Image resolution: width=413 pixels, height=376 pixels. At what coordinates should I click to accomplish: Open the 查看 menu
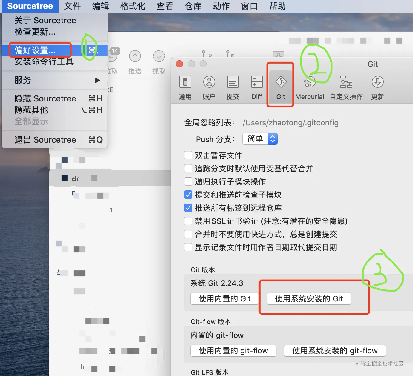point(165,6)
